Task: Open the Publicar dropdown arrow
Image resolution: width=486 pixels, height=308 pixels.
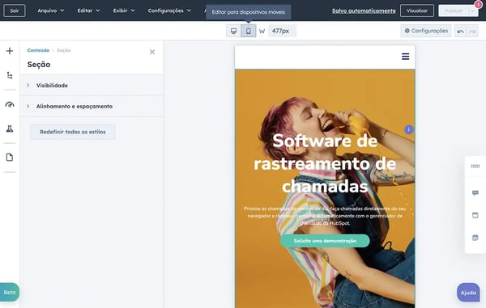Action: (x=473, y=11)
